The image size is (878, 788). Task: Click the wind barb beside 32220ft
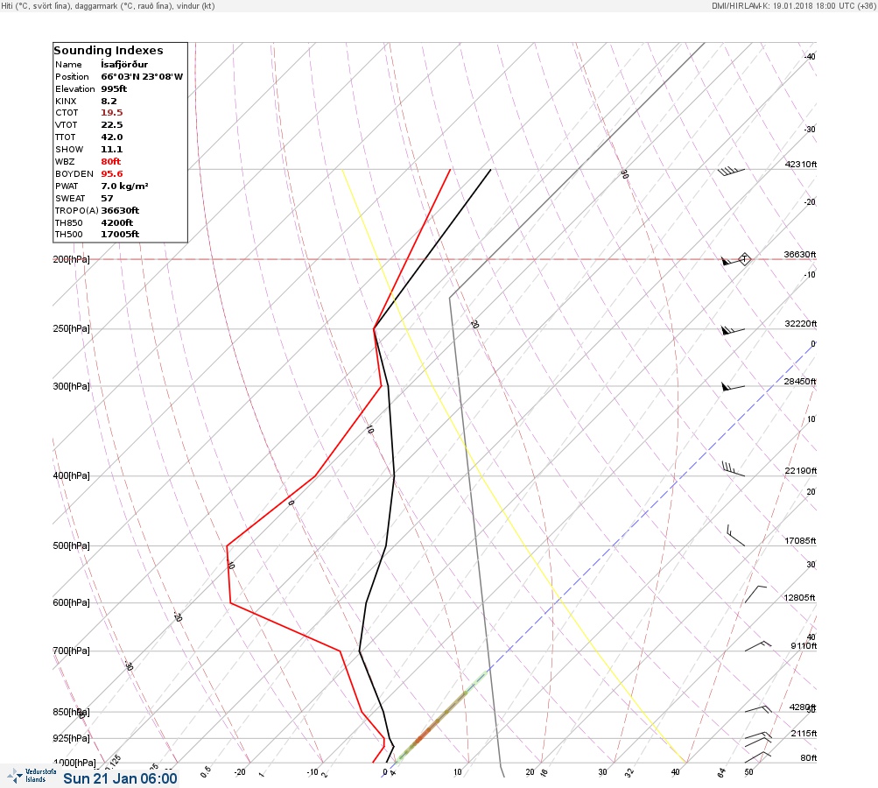(x=733, y=330)
